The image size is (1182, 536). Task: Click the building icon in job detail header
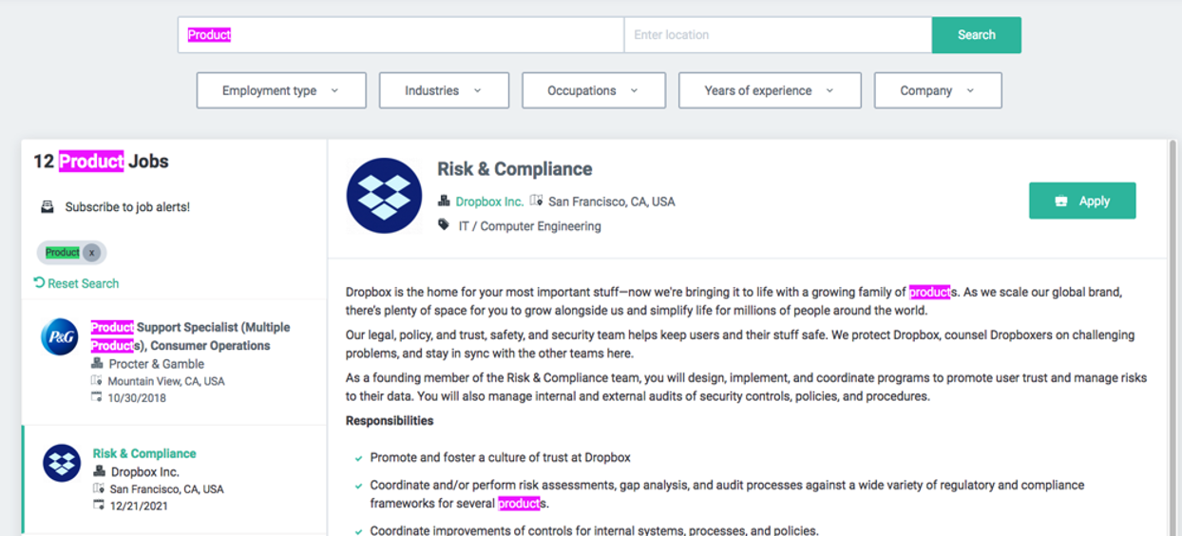[444, 201]
